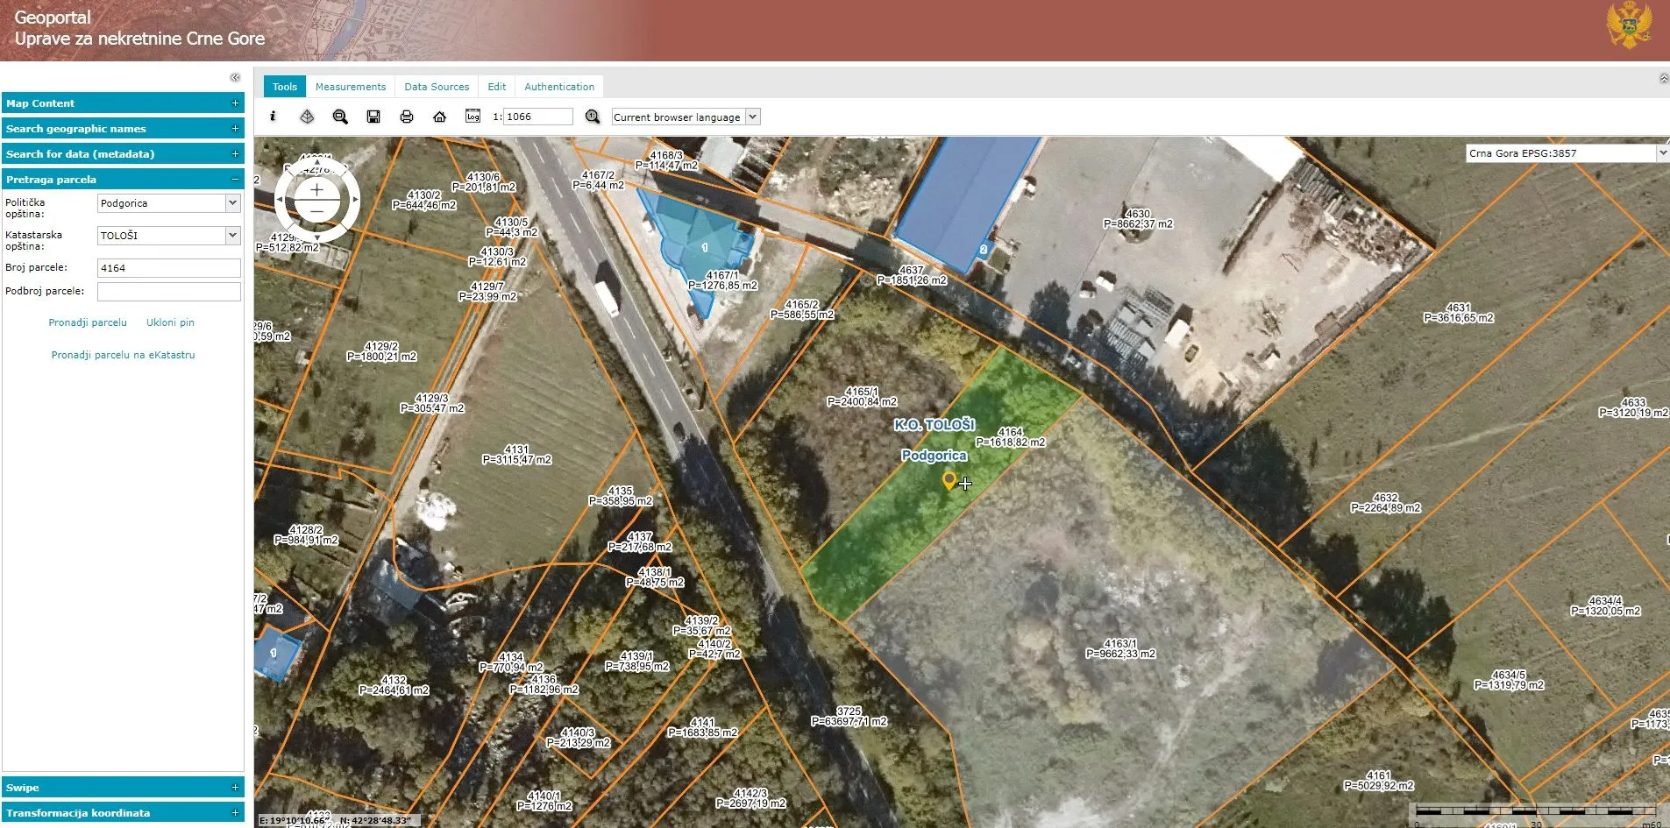The image size is (1670, 828).
Task: Click the Pronadji parcelu link
Action: pos(88,322)
